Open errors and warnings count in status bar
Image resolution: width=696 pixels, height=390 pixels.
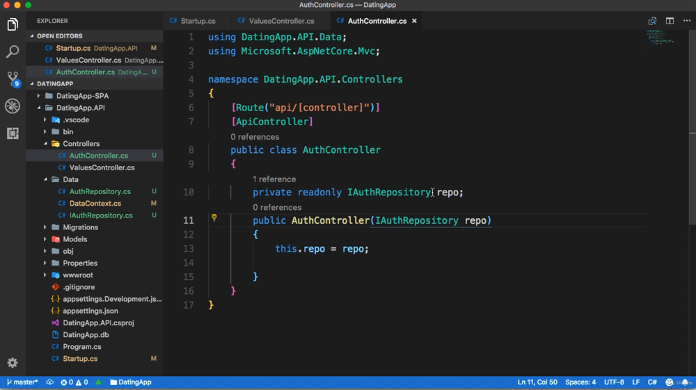click(x=74, y=382)
